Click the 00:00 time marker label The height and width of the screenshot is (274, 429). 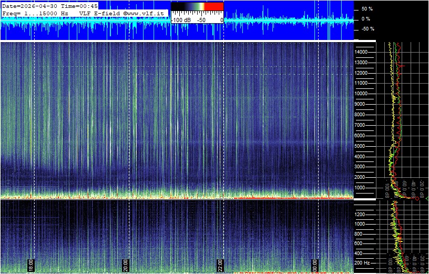click(315, 265)
